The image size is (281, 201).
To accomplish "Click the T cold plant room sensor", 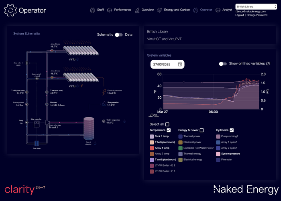I will coord(27,92).
